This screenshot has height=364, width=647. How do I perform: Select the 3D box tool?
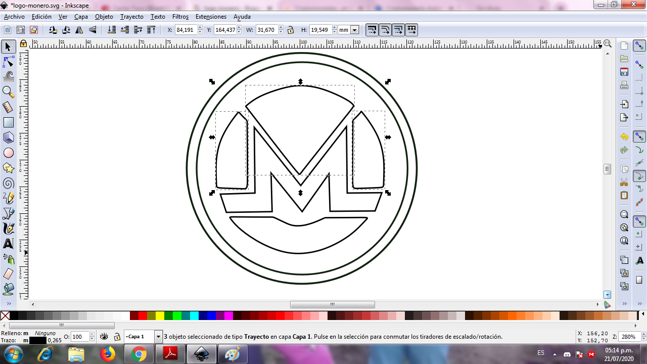pos(8,138)
